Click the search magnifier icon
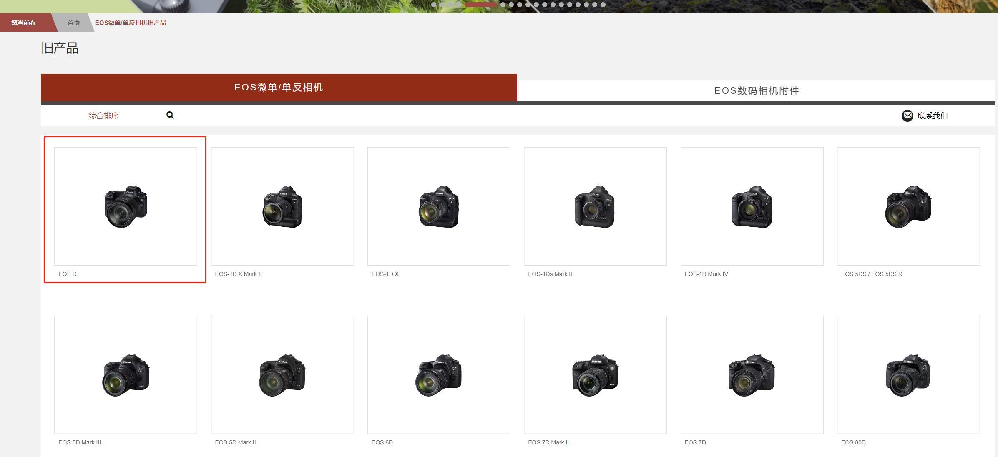This screenshot has width=998, height=457. (170, 115)
